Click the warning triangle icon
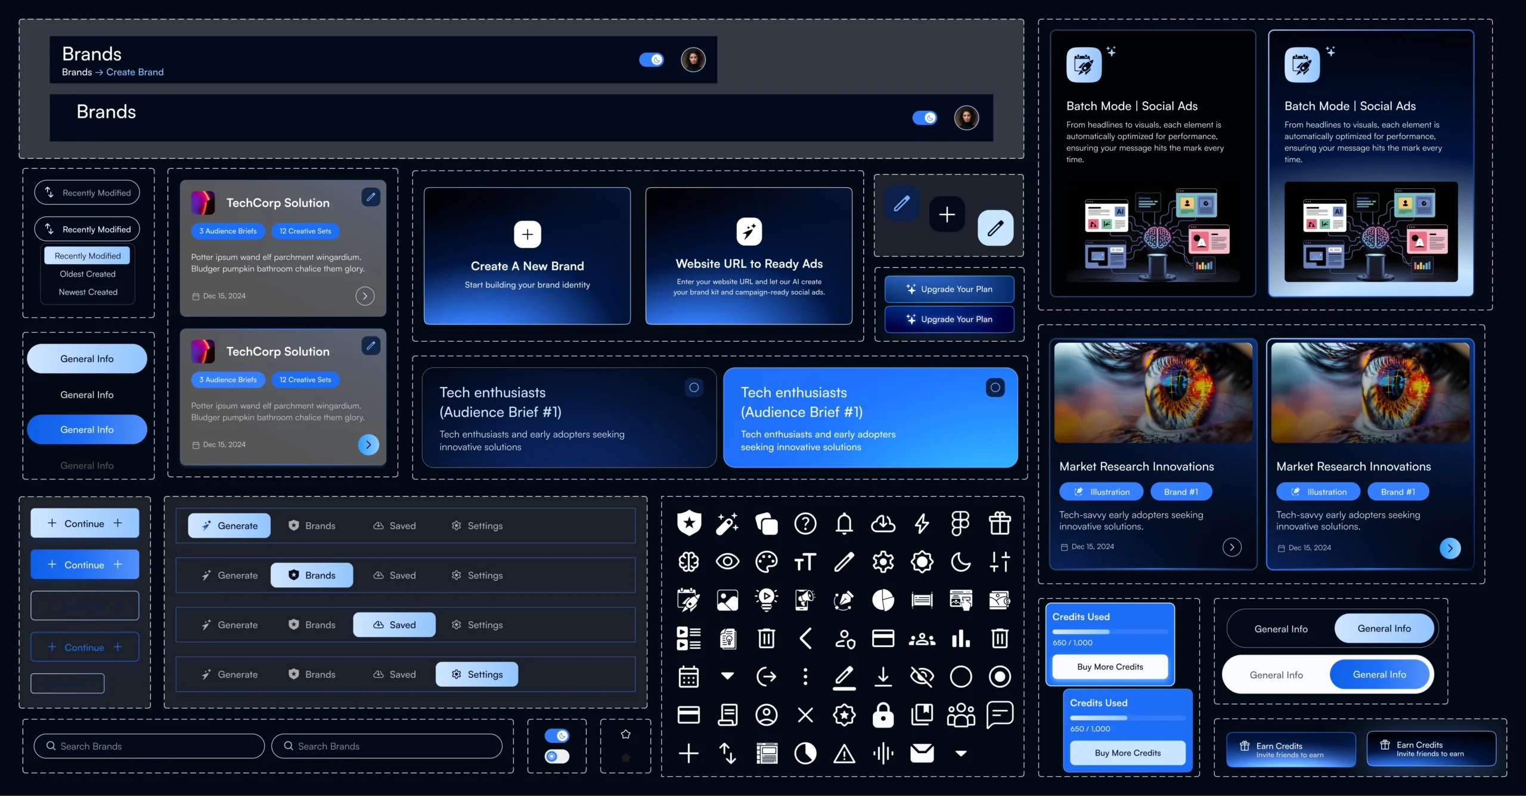The image size is (1526, 796). [x=844, y=754]
